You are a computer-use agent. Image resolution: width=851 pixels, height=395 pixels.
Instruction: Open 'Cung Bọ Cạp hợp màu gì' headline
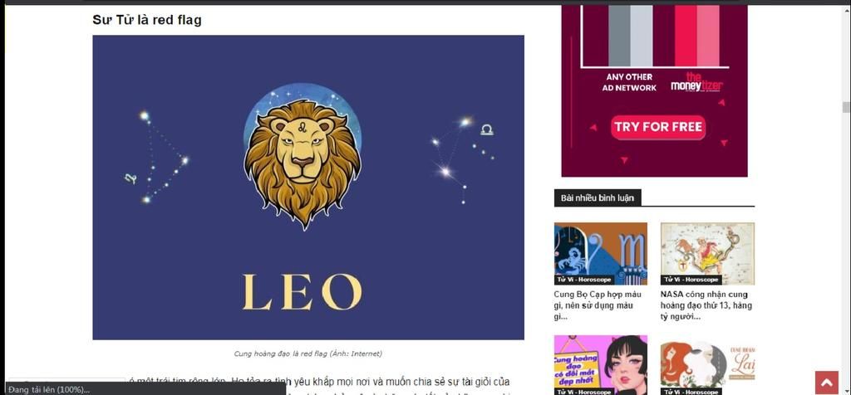pyautogui.click(x=598, y=305)
